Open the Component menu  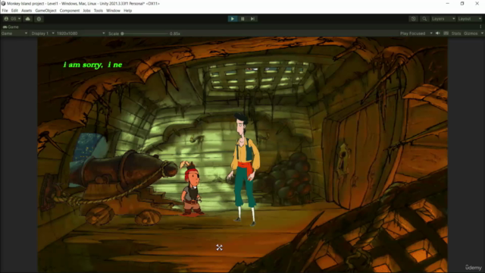click(x=70, y=11)
